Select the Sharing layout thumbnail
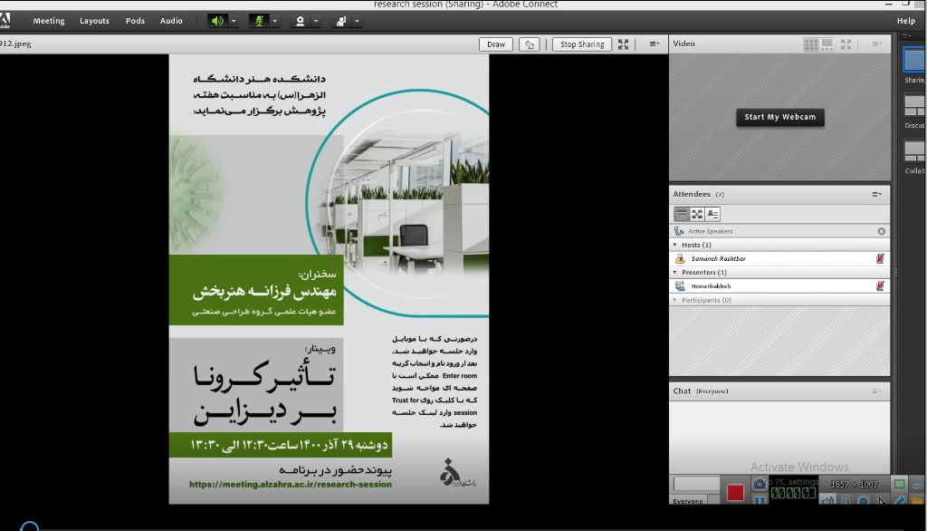The width and height of the screenshot is (927, 531). click(x=914, y=60)
